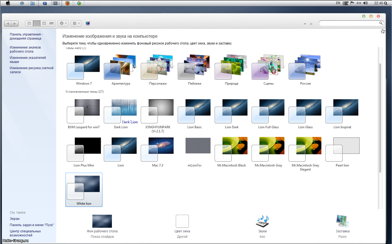392x244 pixels.
Task: Open the colorful messenger icon beside Firefox
Action: click(x=79, y=3)
